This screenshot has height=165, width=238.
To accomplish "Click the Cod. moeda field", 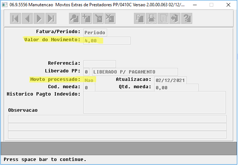I will click(89, 87).
